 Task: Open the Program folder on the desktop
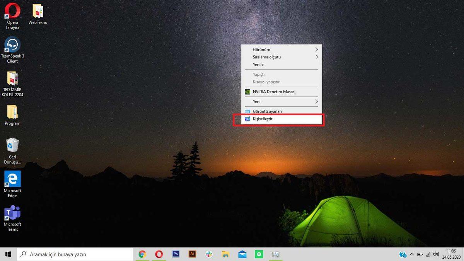[x=12, y=112]
